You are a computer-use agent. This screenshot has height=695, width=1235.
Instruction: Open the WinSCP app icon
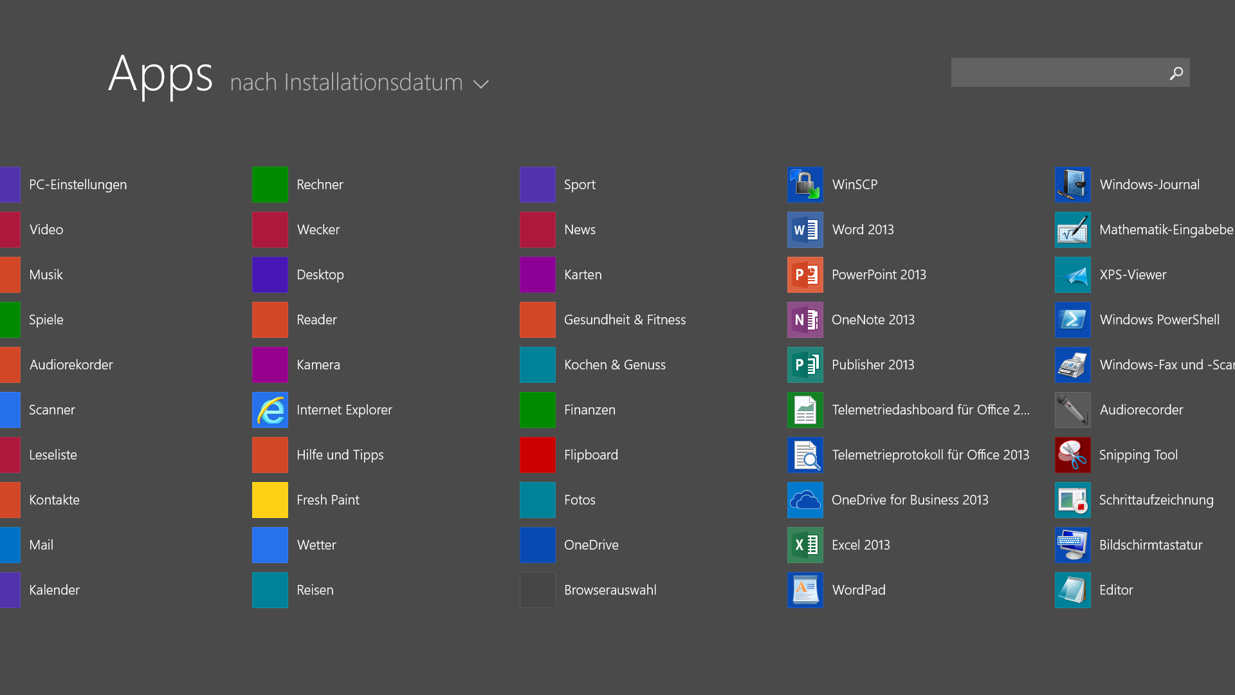805,185
